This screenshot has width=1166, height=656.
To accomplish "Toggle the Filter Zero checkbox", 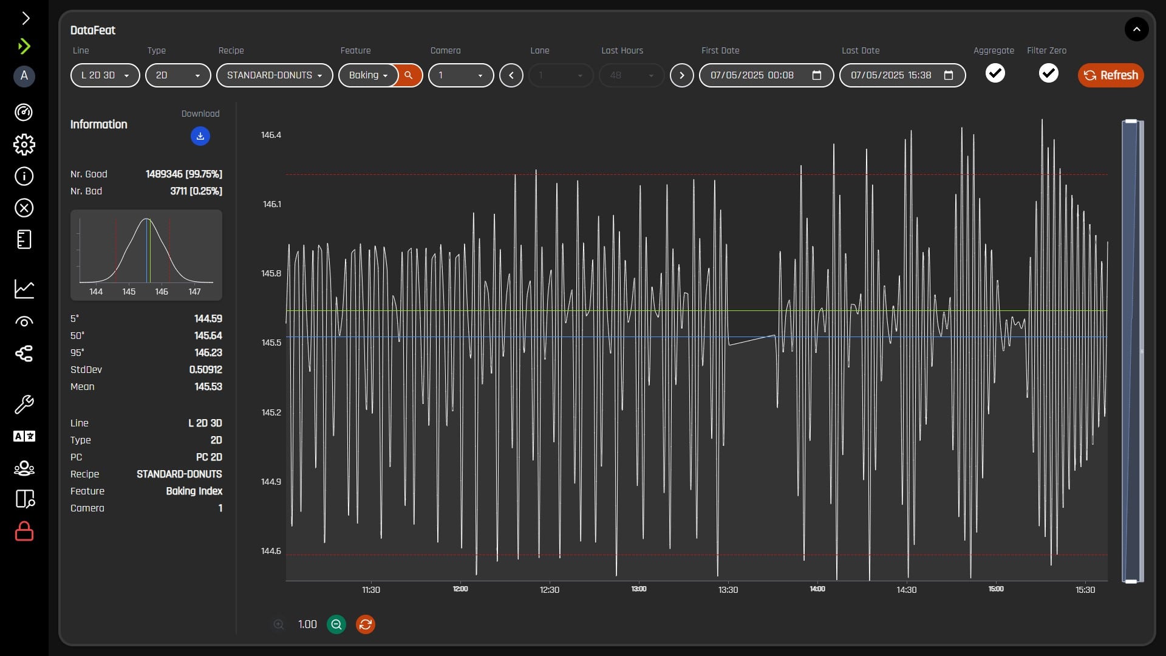I will click(1048, 73).
